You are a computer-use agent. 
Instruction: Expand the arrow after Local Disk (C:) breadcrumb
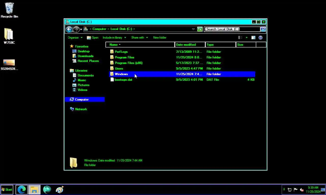click(134, 29)
